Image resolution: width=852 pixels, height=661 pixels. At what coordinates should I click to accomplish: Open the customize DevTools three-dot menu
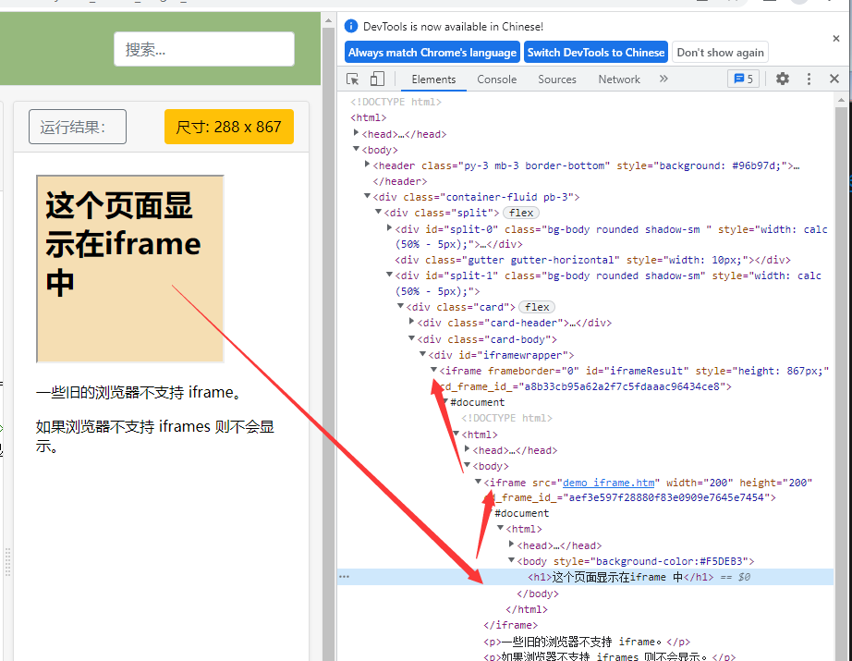808,79
